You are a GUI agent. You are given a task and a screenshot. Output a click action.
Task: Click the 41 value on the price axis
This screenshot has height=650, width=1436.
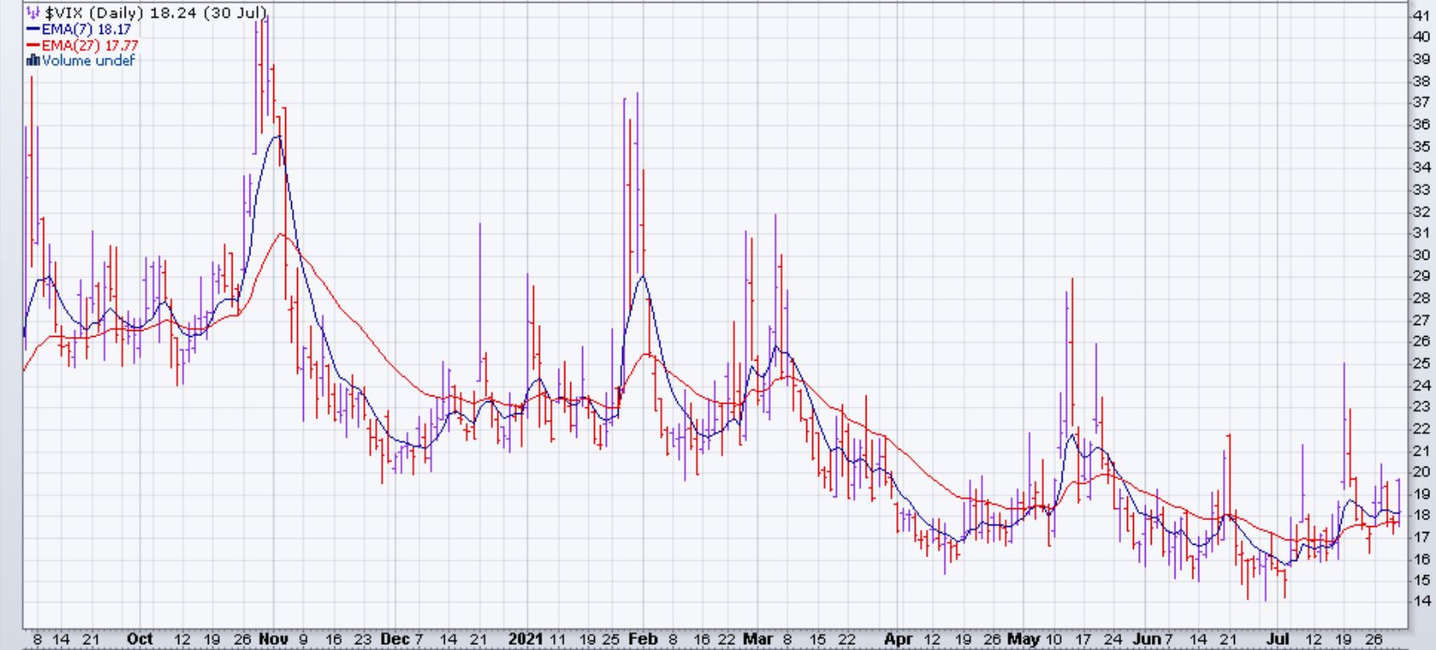(1420, 15)
